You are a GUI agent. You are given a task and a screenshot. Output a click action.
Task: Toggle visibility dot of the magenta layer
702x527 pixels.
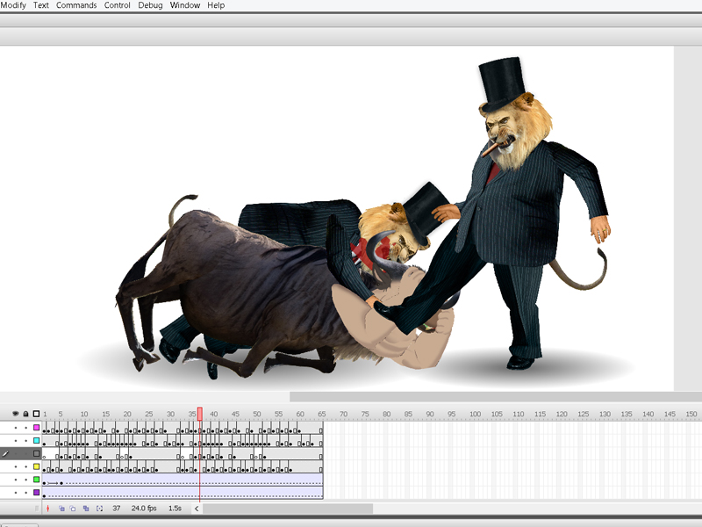[16, 428]
